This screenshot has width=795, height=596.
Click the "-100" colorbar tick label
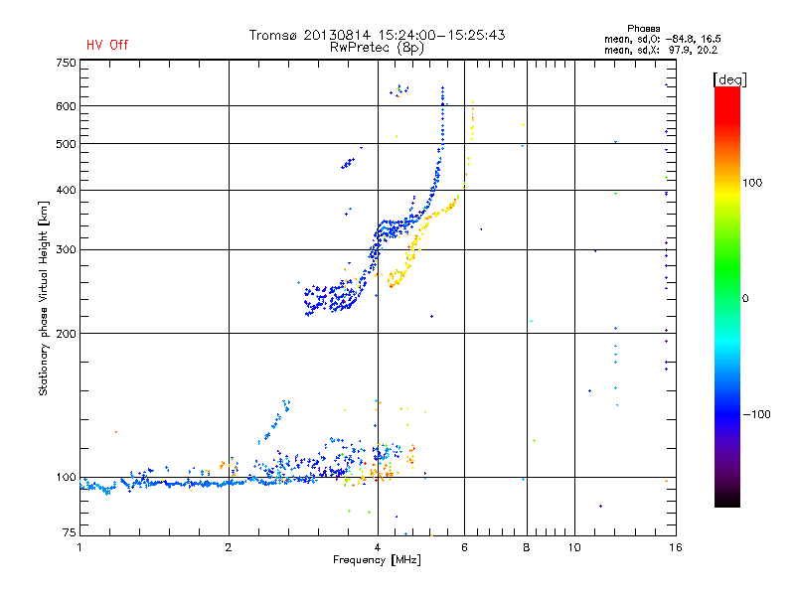coord(757,414)
